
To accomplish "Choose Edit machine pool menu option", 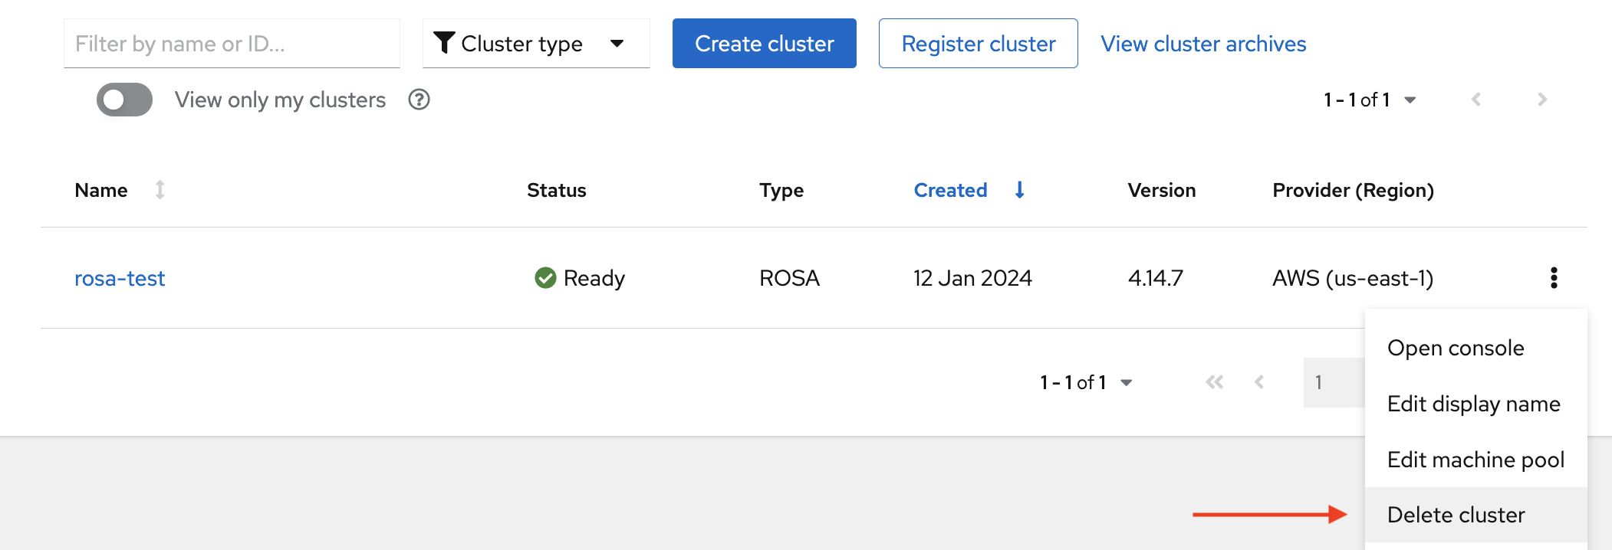I will 1475,460.
